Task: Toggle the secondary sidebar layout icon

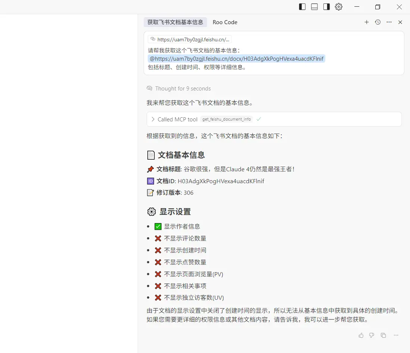Action: [x=326, y=7]
